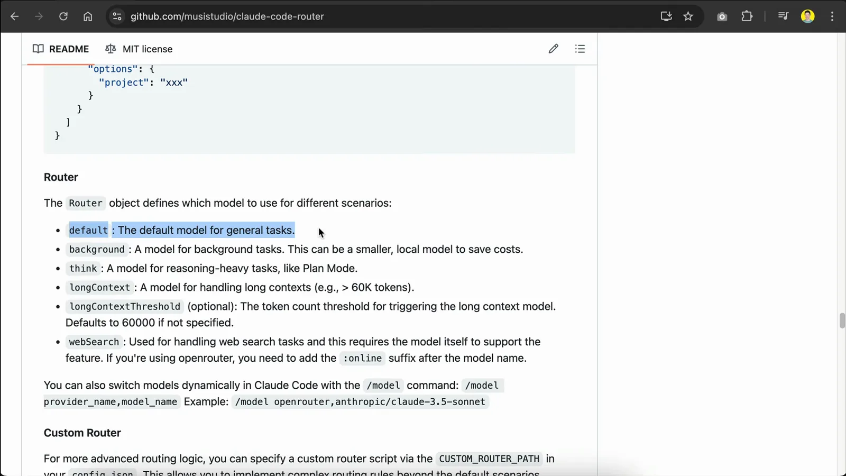Screen dimensions: 846x476
Task: Click the CUSTOM_ROUTER_PATH code text
Action: [489, 459]
